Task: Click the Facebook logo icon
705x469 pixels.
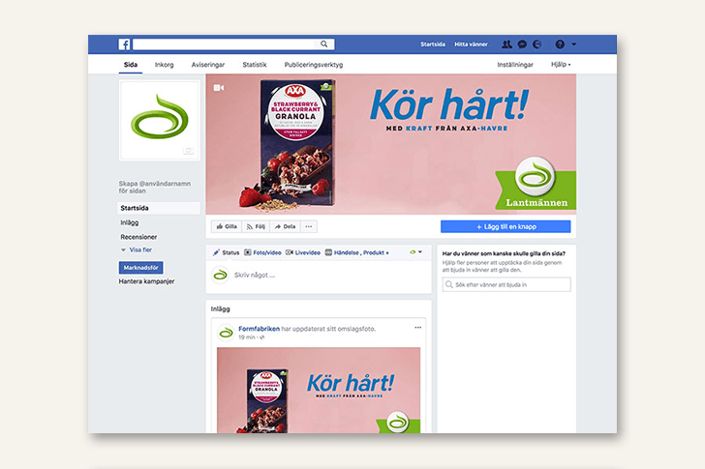Action: pos(124,44)
